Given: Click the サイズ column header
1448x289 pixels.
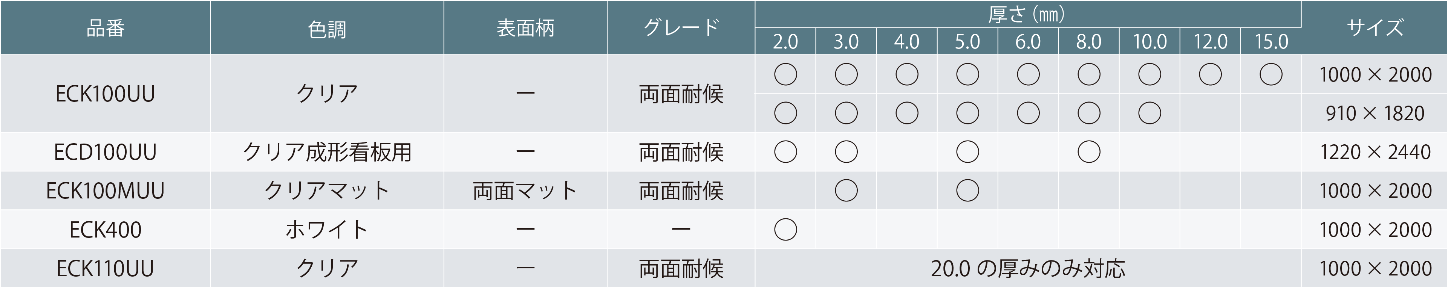Looking at the screenshot, I should [1375, 27].
